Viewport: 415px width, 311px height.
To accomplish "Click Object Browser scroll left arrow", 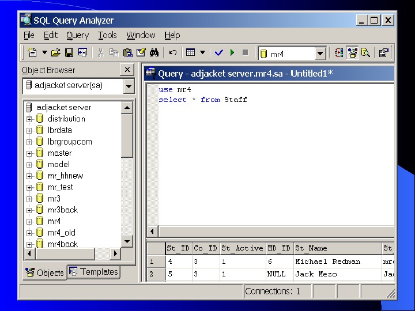I will [x=29, y=253].
